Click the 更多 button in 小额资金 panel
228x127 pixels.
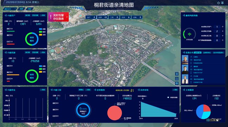[x=43, y=90]
